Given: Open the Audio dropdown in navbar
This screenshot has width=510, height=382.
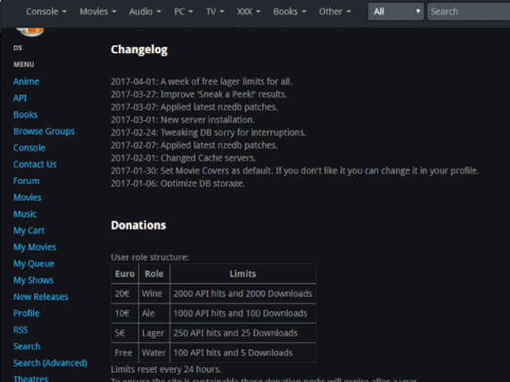Looking at the screenshot, I should [145, 12].
